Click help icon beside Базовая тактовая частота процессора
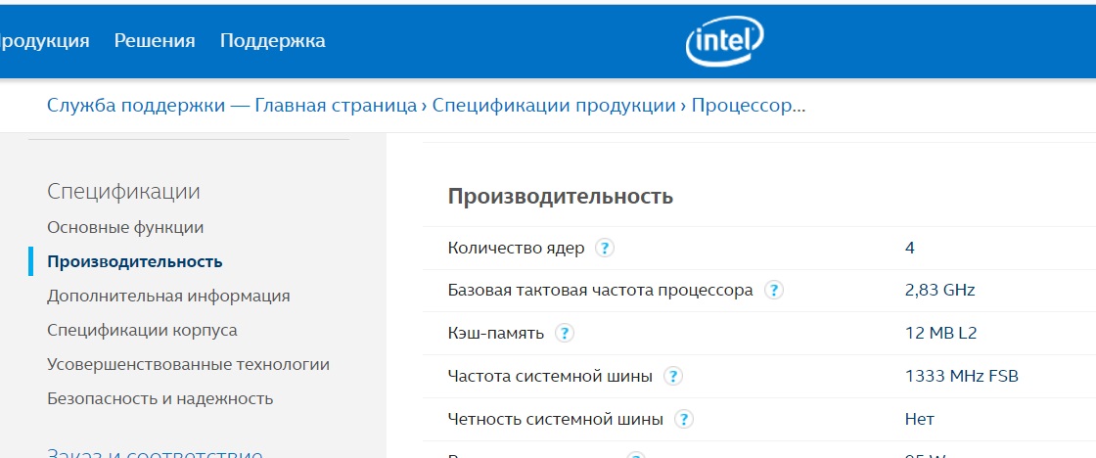This screenshot has height=458, width=1096. coord(774,291)
